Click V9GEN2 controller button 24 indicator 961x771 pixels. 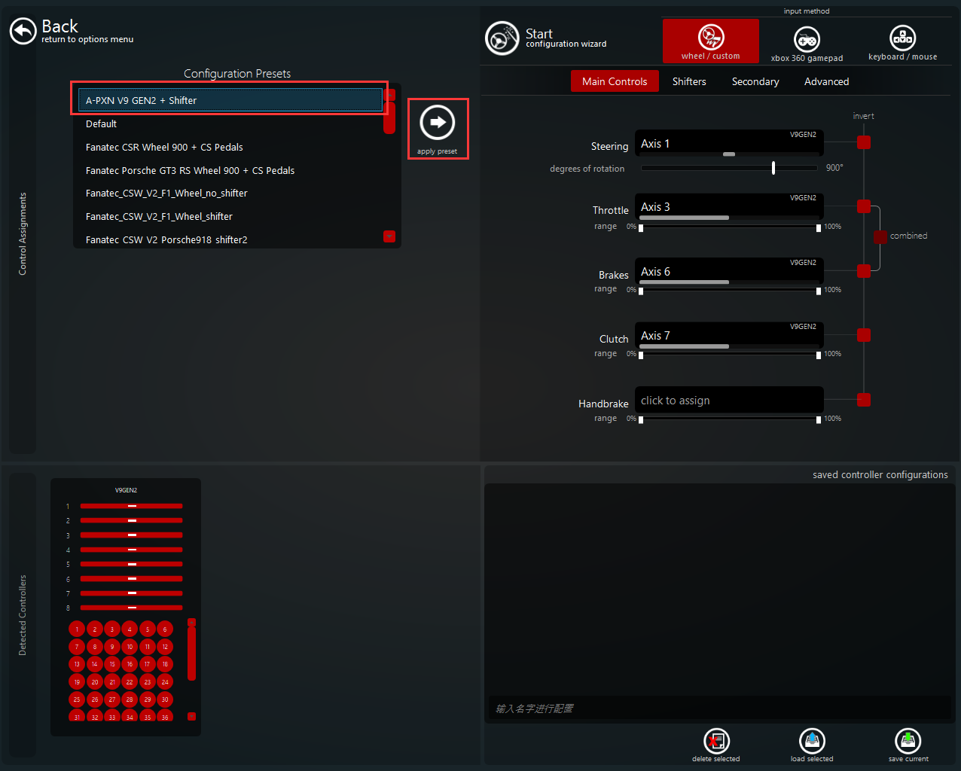point(165,682)
